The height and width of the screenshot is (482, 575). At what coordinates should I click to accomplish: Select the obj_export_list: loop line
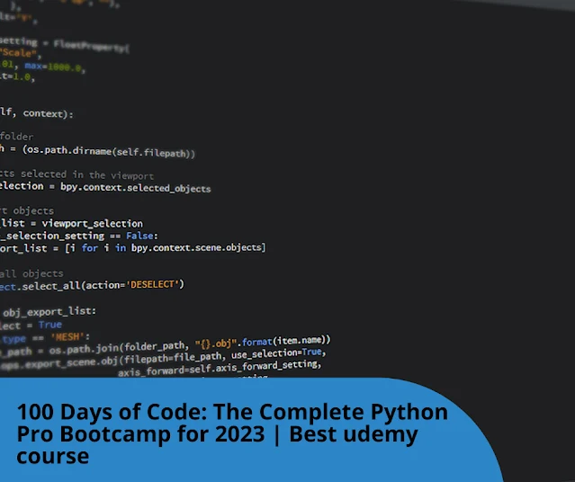(x=48, y=312)
